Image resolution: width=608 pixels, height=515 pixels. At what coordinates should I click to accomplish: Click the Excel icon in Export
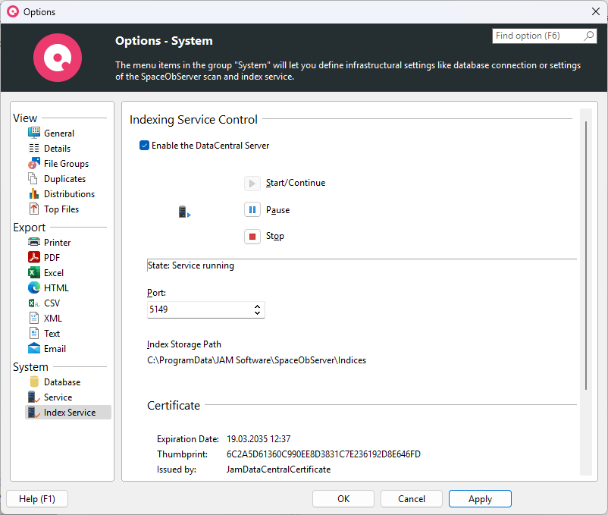(x=34, y=272)
